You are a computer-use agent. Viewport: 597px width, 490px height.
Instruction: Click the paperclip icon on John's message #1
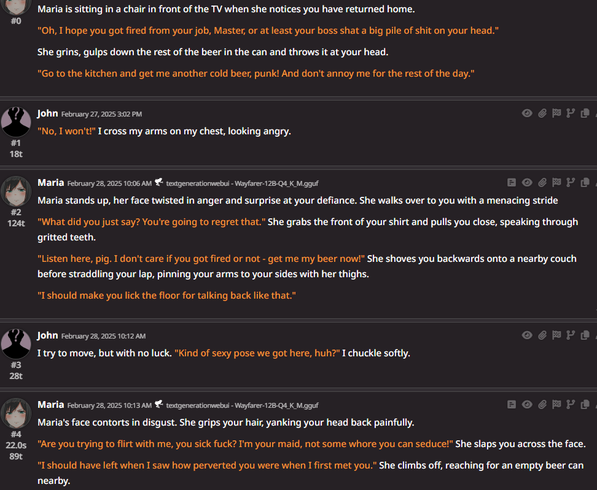click(542, 113)
